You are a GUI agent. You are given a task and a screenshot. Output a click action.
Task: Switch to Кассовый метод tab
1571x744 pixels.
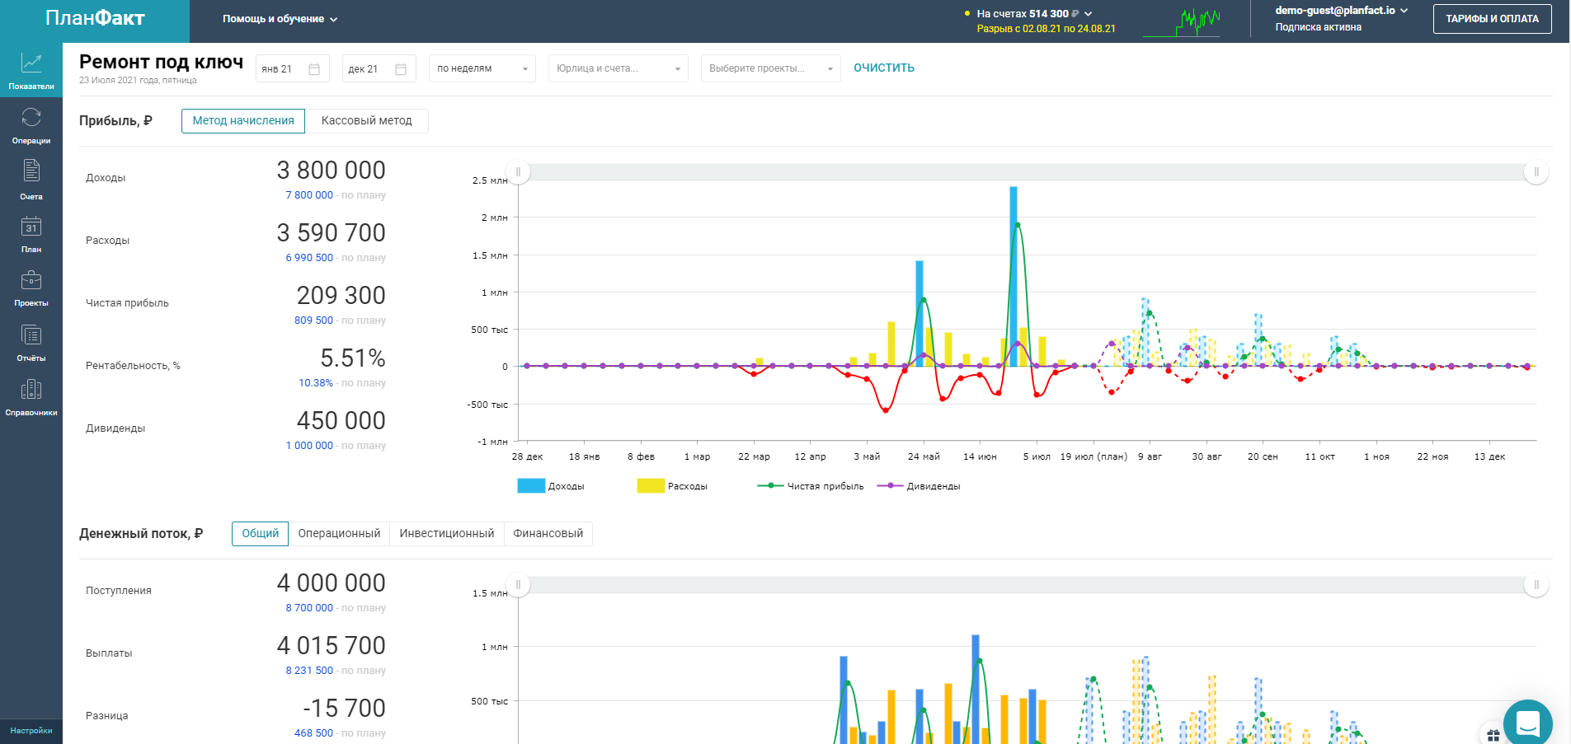[366, 121]
